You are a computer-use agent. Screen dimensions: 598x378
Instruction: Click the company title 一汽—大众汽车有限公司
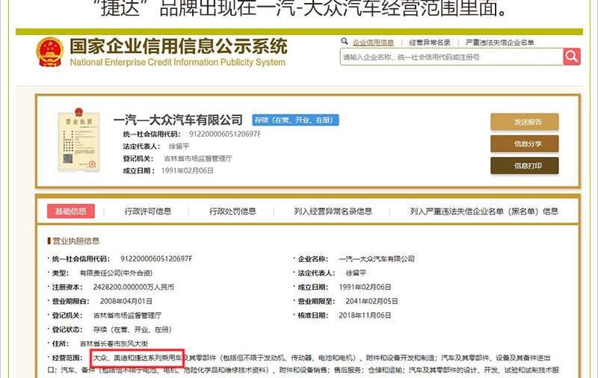[178, 120]
